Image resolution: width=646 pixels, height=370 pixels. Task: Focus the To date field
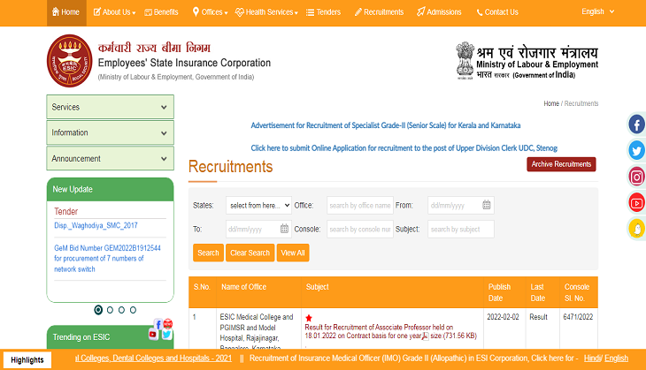(x=258, y=229)
